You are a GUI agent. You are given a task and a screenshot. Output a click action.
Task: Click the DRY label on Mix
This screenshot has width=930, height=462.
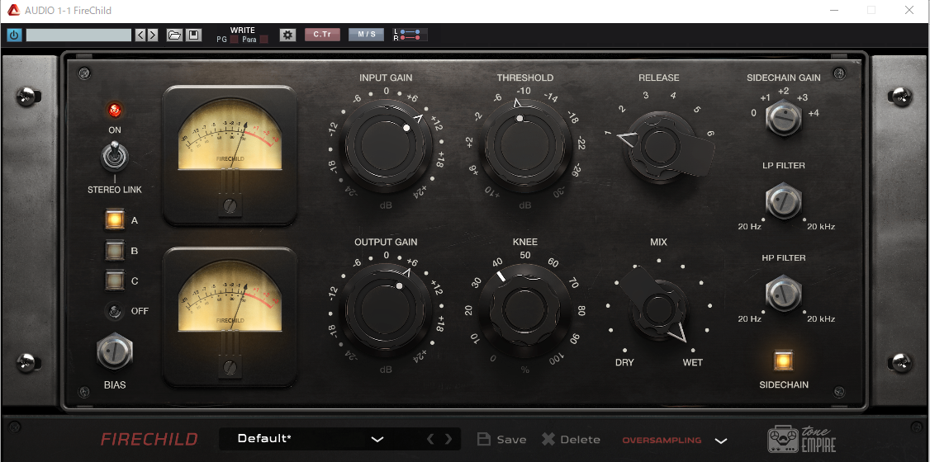click(624, 362)
